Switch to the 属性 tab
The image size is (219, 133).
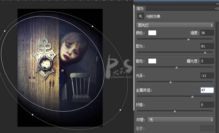click(x=140, y=8)
